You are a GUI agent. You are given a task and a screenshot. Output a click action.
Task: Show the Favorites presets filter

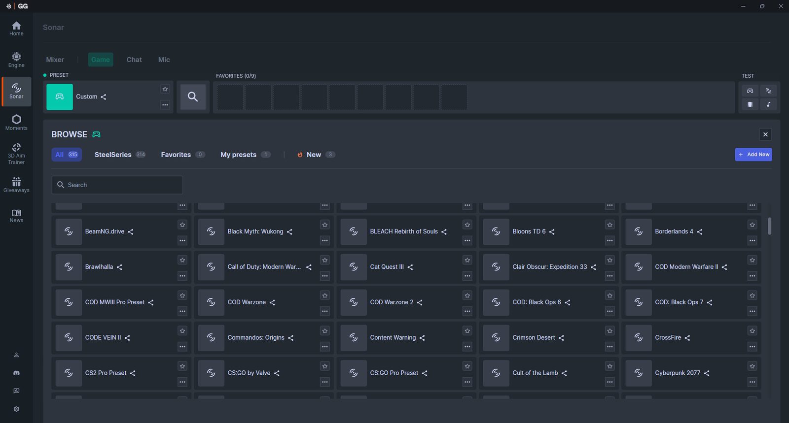[x=183, y=155]
